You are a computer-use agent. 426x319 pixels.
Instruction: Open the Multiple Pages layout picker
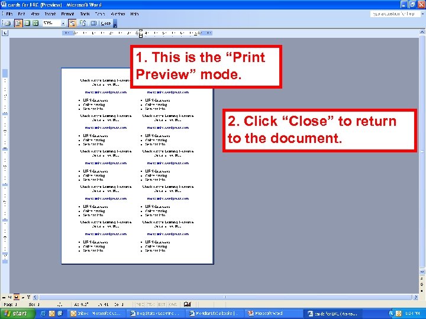pos(35,23)
